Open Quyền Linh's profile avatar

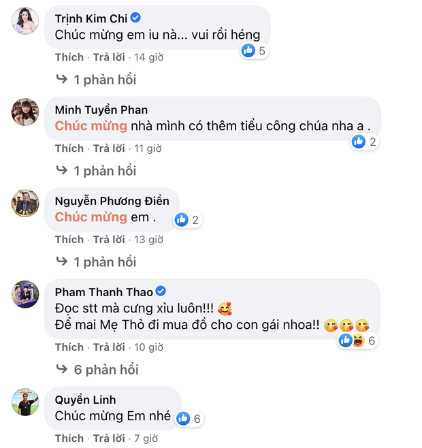click(25, 402)
